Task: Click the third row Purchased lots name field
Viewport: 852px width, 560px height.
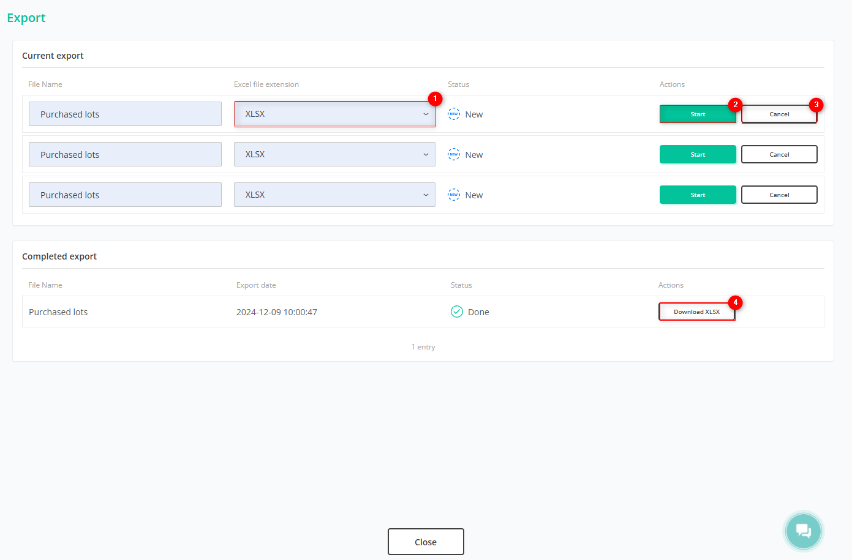Action: click(x=125, y=195)
